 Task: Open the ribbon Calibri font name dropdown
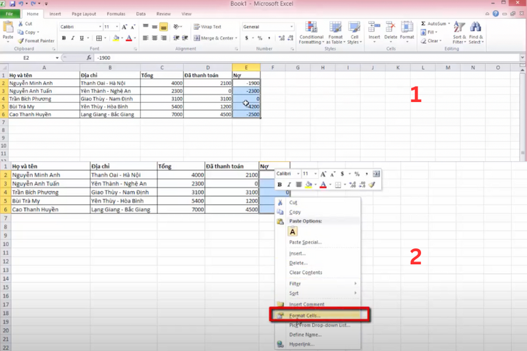pos(100,27)
